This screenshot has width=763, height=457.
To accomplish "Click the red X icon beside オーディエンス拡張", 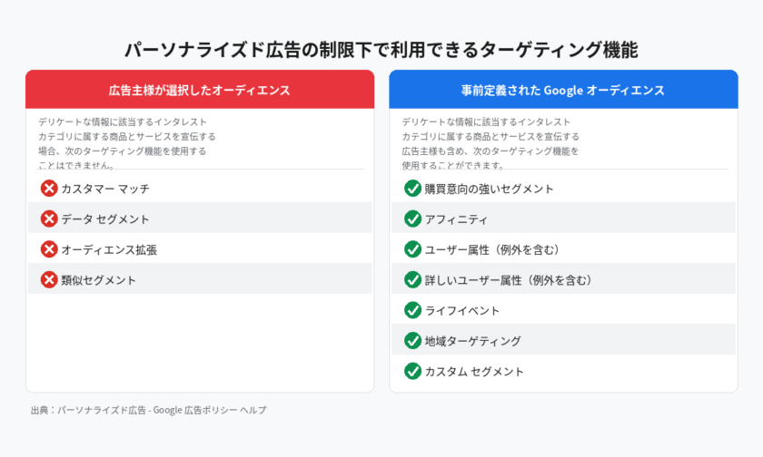I will coord(49,249).
